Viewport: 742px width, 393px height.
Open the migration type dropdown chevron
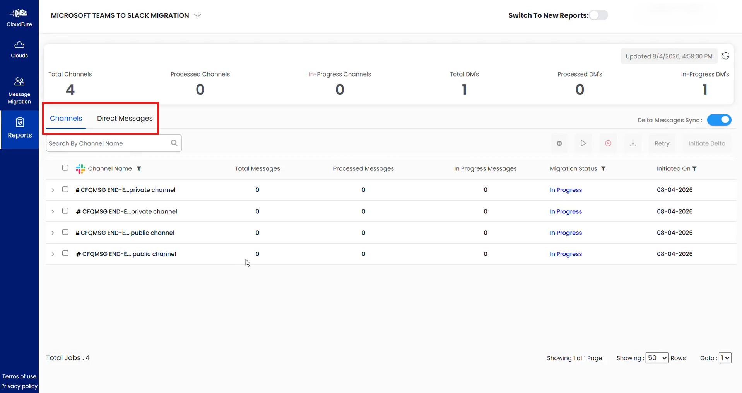coord(198,15)
